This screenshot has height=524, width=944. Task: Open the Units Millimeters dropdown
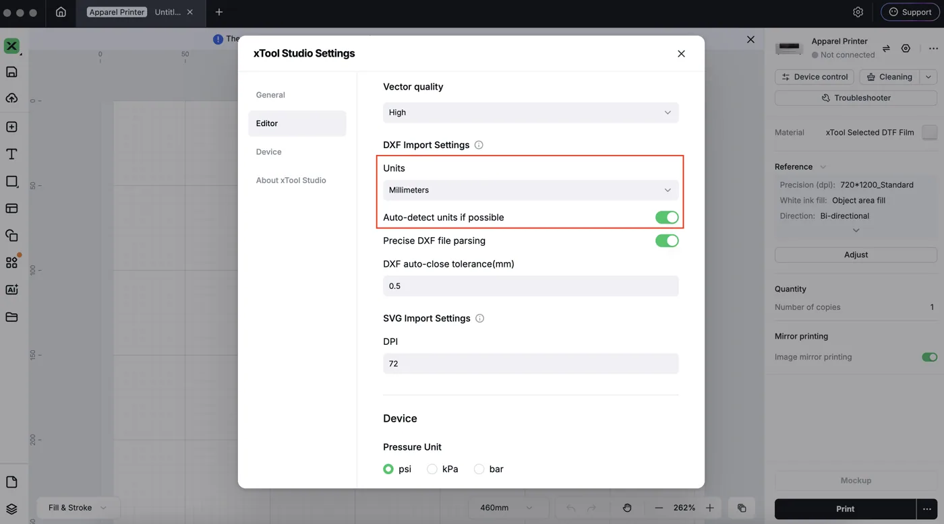click(531, 190)
